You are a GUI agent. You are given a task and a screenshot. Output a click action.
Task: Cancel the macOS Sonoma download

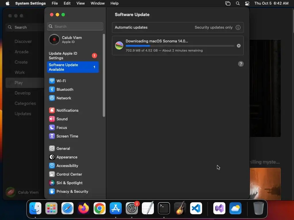point(239,46)
